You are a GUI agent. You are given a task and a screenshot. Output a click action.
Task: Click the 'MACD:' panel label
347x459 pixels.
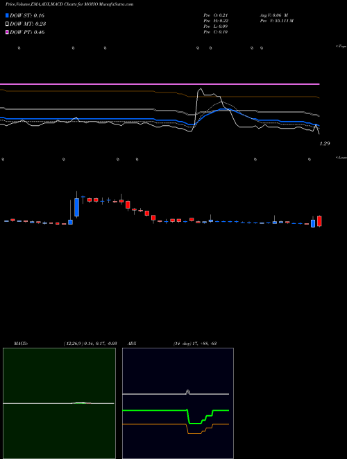click(21, 344)
